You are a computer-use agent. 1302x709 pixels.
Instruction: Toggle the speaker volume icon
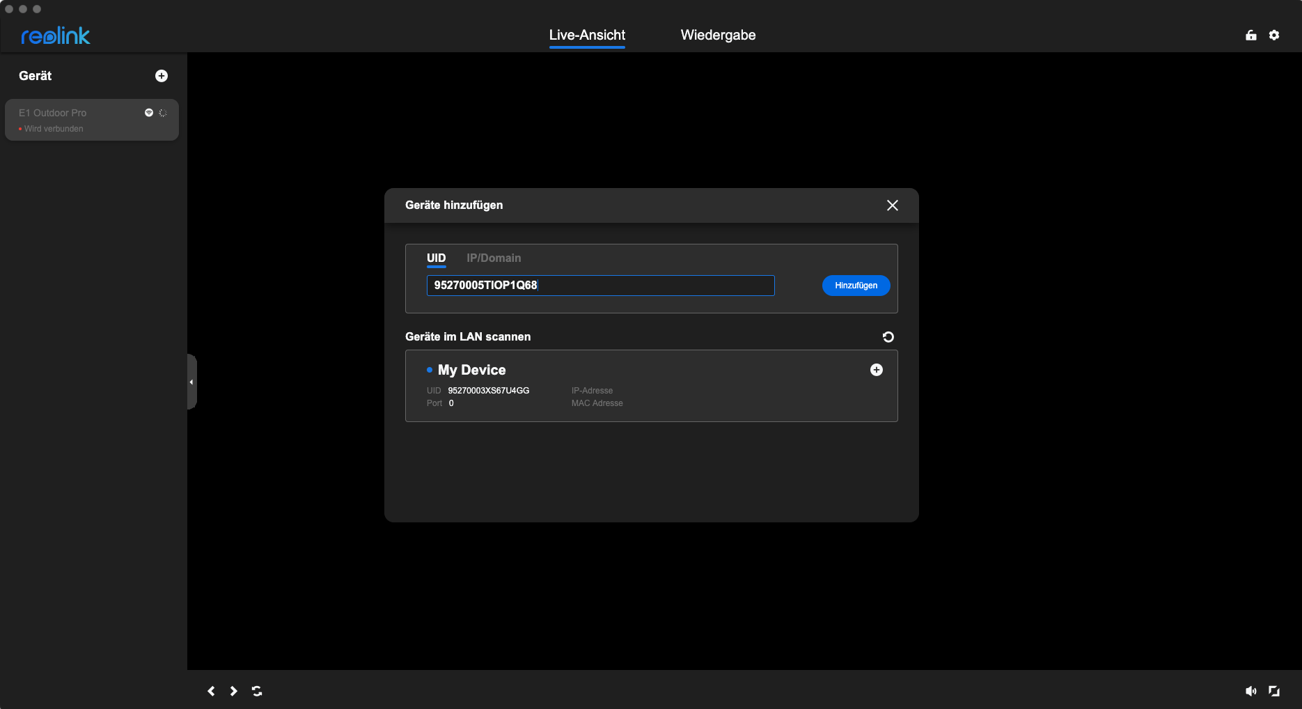coord(1251,691)
